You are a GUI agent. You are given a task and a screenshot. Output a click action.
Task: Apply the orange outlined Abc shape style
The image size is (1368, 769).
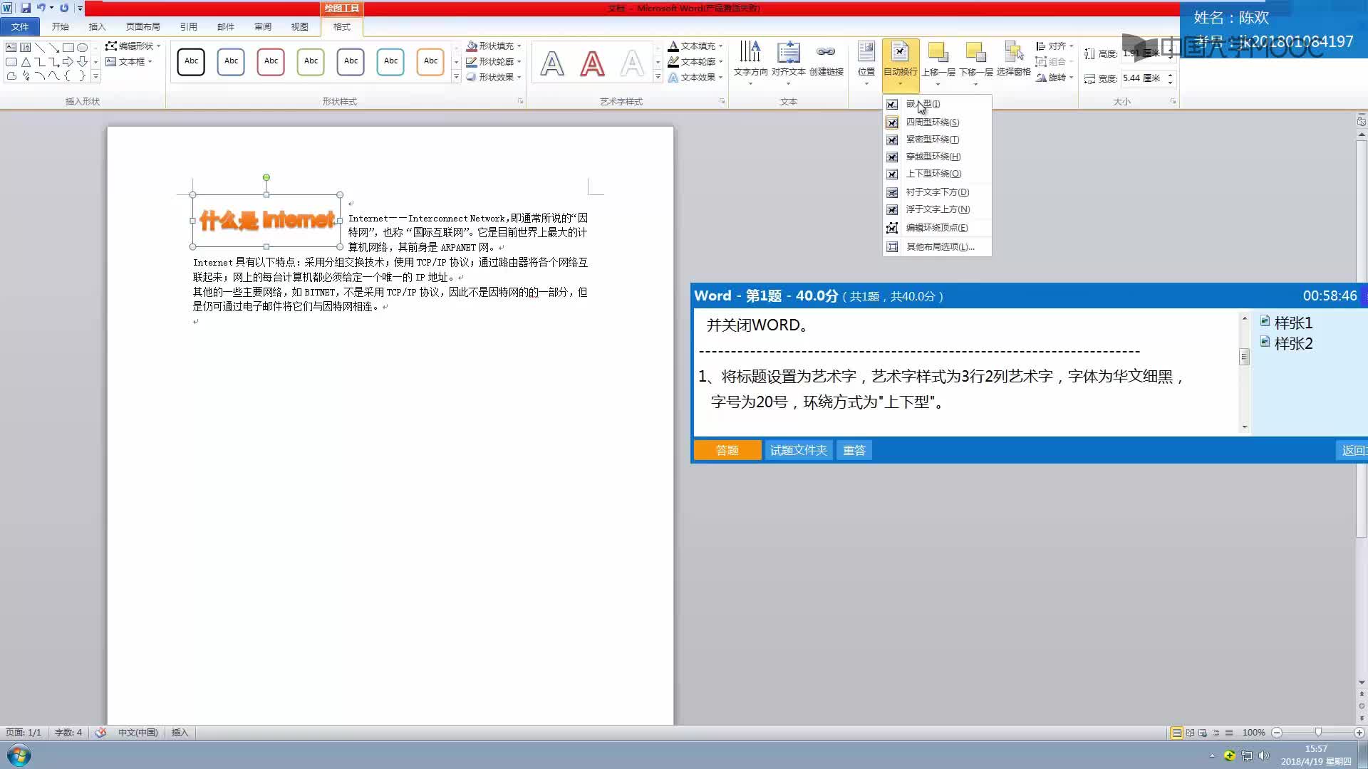(x=430, y=61)
